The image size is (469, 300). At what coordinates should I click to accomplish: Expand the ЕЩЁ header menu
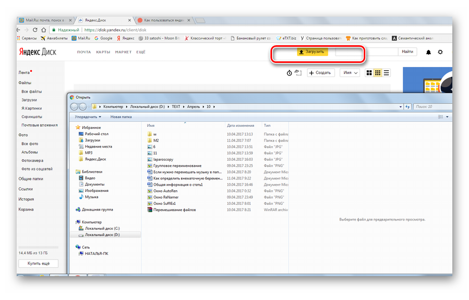point(141,52)
